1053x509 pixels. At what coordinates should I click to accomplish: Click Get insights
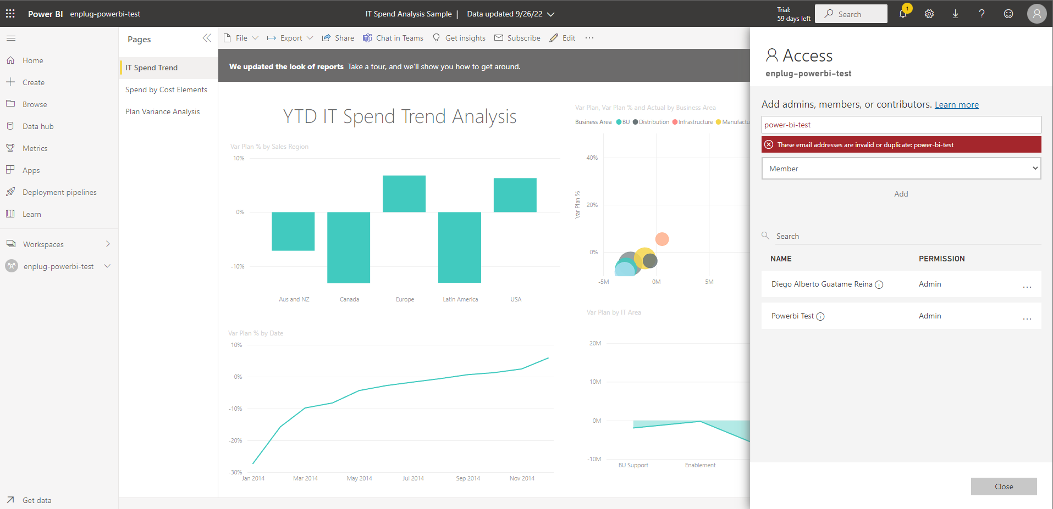pyautogui.click(x=459, y=38)
